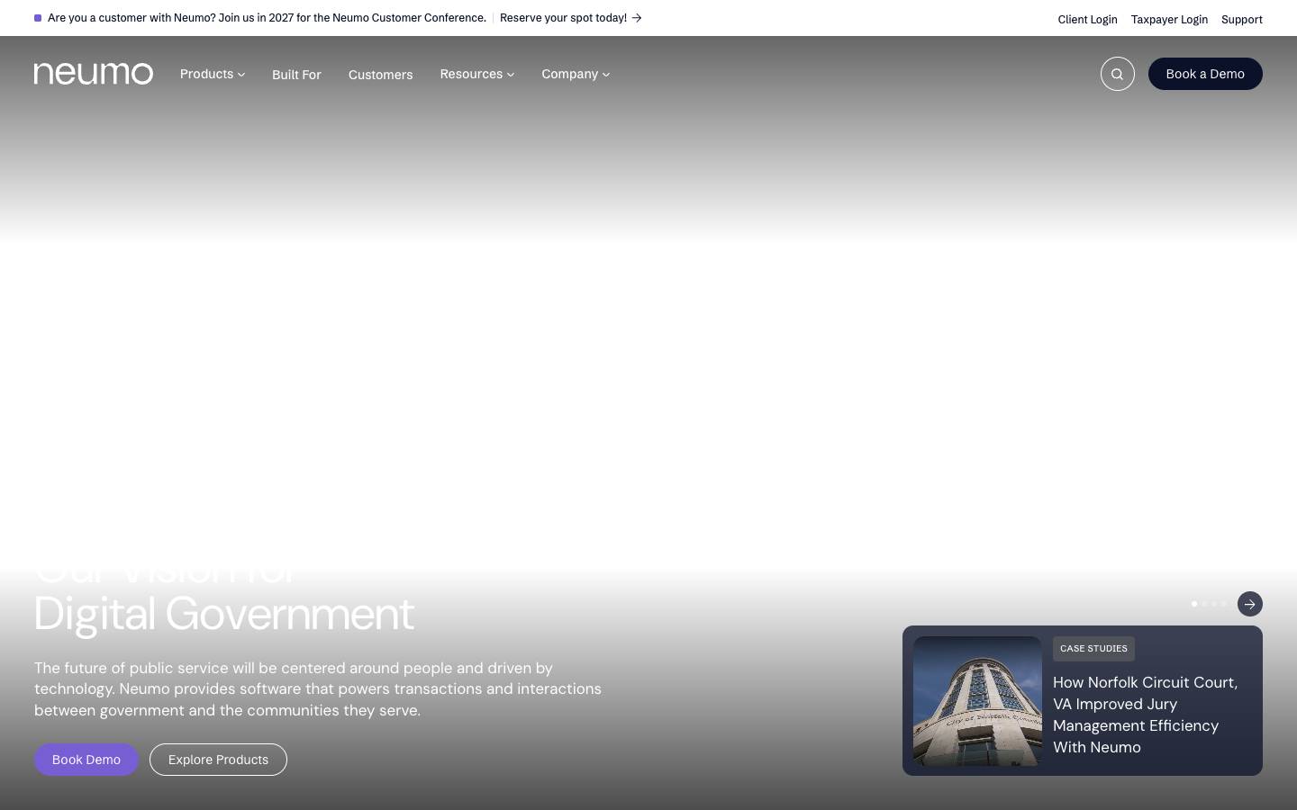Open the courthouse building thumbnail
The height and width of the screenshot is (810, 1297).
(x=977, y=701)
